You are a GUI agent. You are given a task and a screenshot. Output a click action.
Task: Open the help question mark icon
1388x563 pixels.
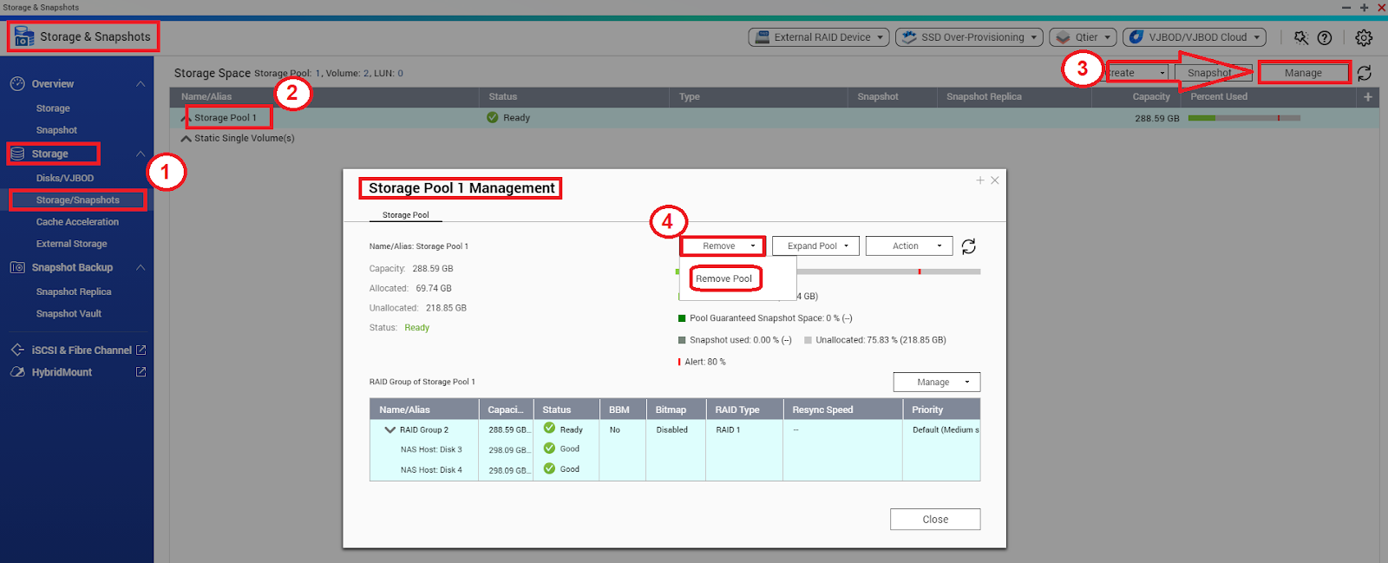pyautogui.click(x=1325, y=37)
